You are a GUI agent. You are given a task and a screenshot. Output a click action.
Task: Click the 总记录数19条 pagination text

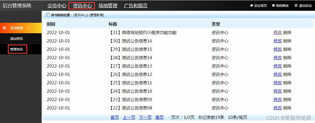211,117
